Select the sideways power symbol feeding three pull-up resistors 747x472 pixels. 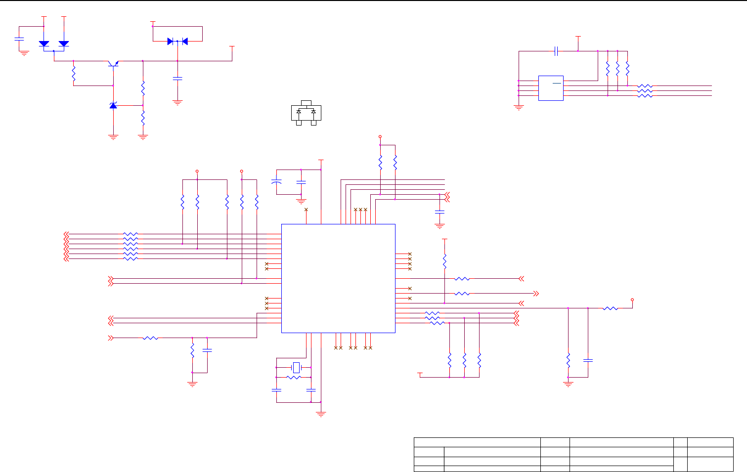click(420, 375)
